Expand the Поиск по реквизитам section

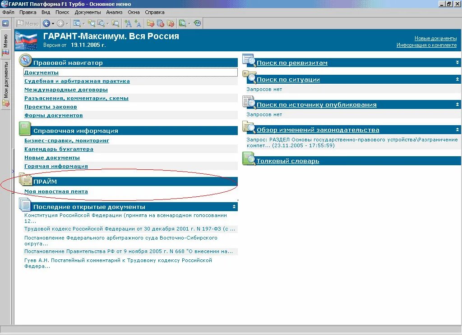pos(457,62)
